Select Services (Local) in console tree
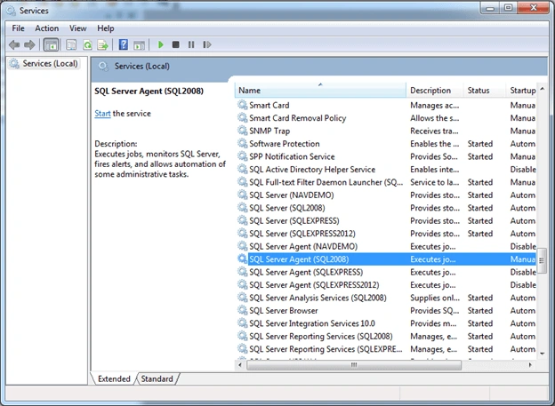Image resolution: width=555 pixels, height=406 pixels. (45, 64)
